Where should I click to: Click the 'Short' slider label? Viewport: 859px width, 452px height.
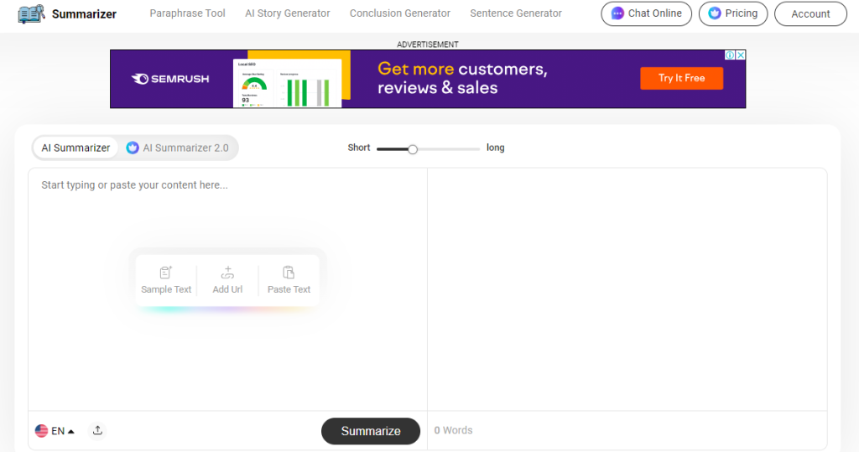tap(359, 148)
